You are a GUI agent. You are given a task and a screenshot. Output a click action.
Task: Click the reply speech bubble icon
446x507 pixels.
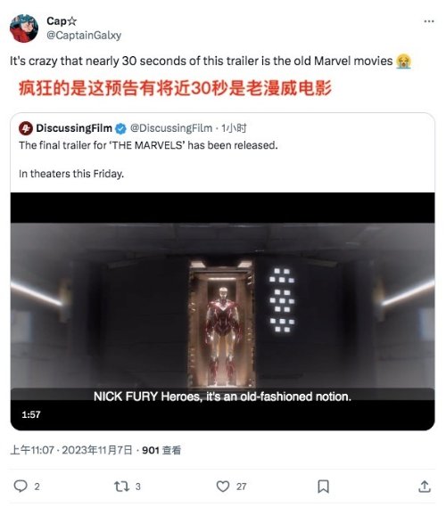[x=21, y=486]
